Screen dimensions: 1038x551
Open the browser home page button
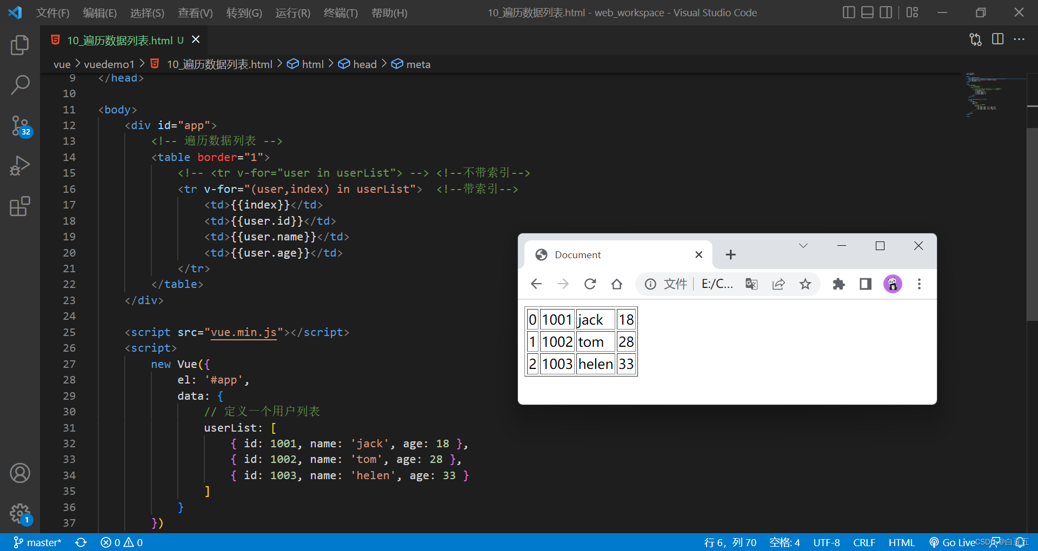617,284
